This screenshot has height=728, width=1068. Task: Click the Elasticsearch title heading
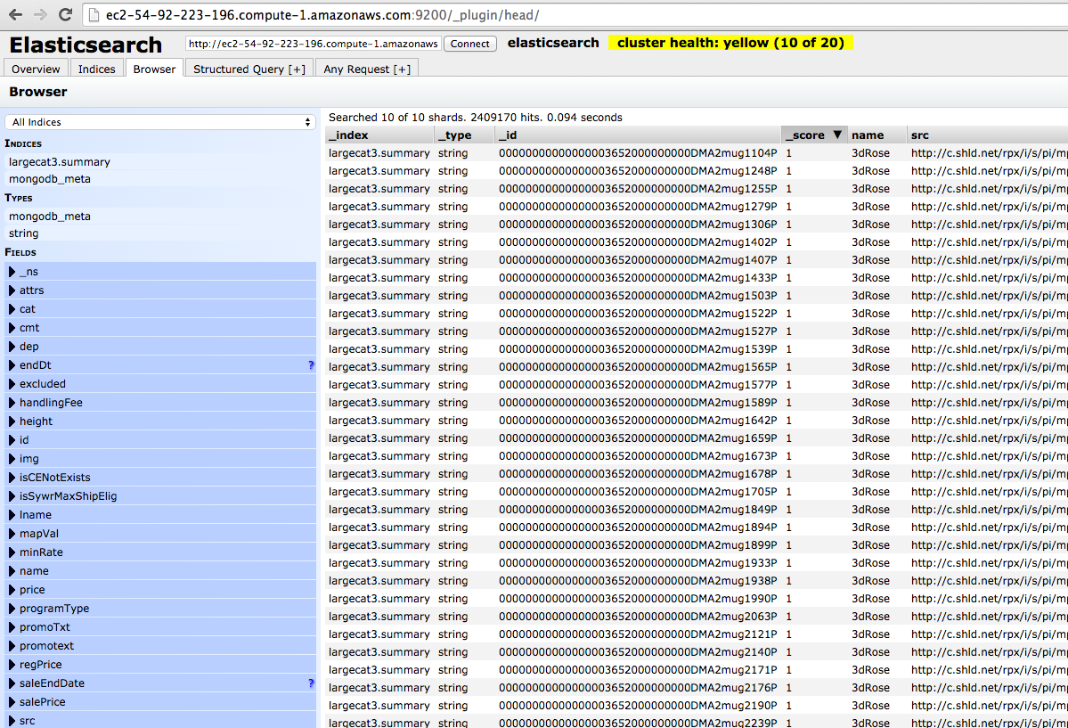86,45
